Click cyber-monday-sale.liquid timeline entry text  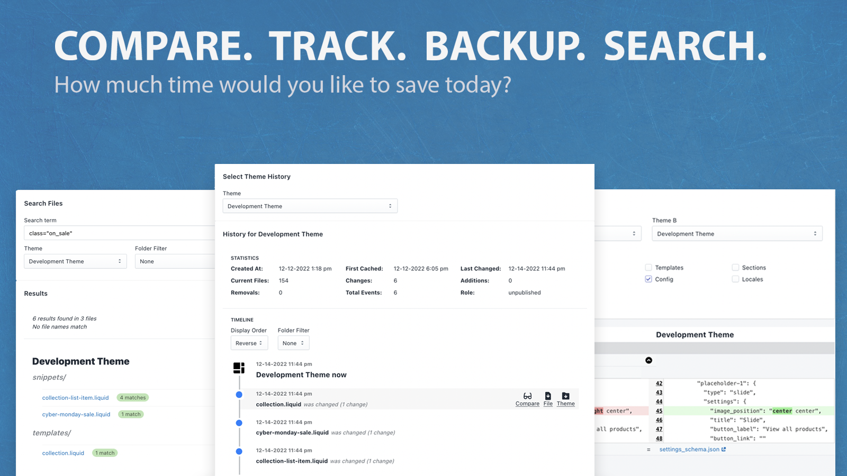292,433
